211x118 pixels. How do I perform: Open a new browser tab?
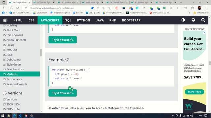point(181,2)
